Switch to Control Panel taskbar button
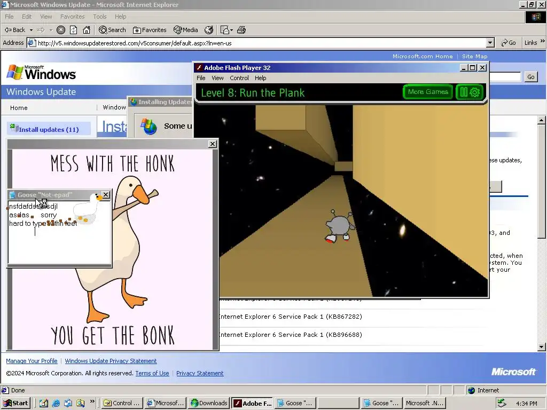The height and width of the screenshot is (410, 547). [122, 403]
